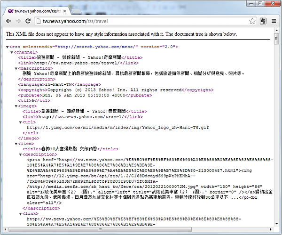Go back to the previous page
The width and height of the screenshot is (282, 235).
click(x=8, y=21)
